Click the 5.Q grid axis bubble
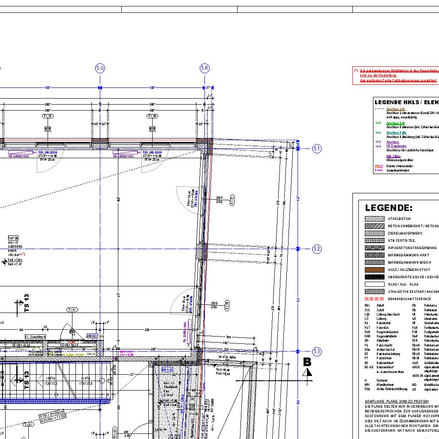Image resolution: width=439 pixels, height=439 pixels. [100, 68]
